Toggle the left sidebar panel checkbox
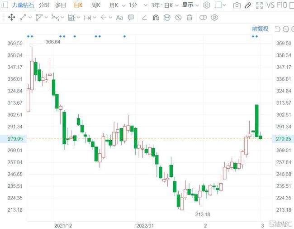Viewport: 294px width, 229px height. [218, 5]
